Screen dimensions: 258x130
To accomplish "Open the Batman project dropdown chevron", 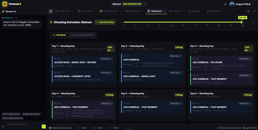I will [145, 4].
